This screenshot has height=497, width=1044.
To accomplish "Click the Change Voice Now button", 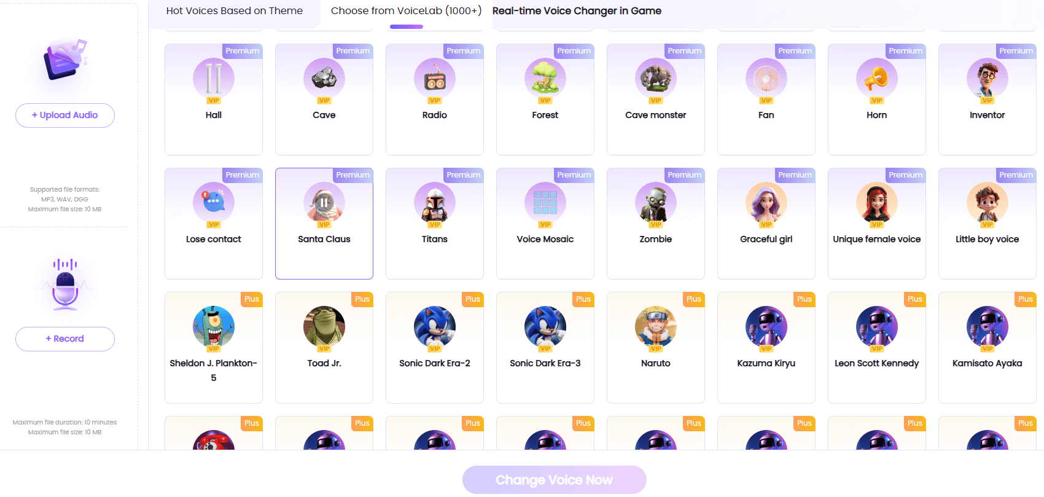I will coord(554,480).
